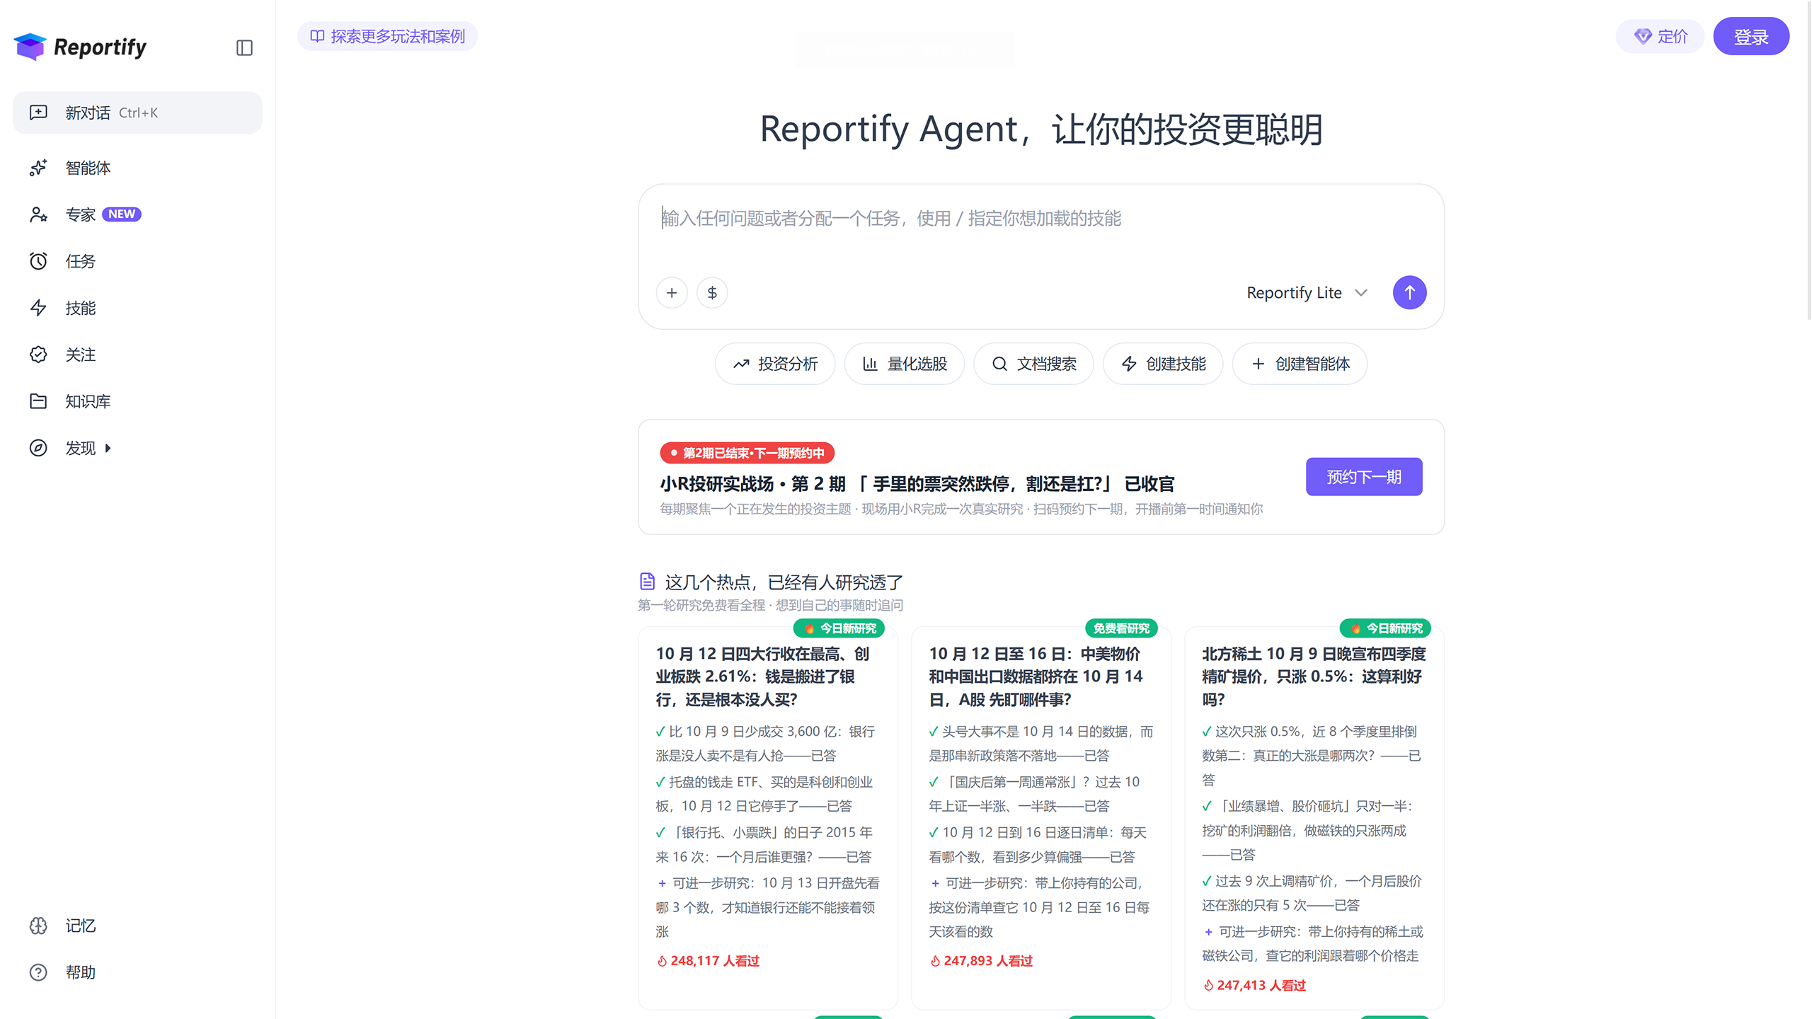Click the plus attachment icon in input box
Image resolution: width=1812 pixels, height=1019 pixels.
tap(672, 293)
